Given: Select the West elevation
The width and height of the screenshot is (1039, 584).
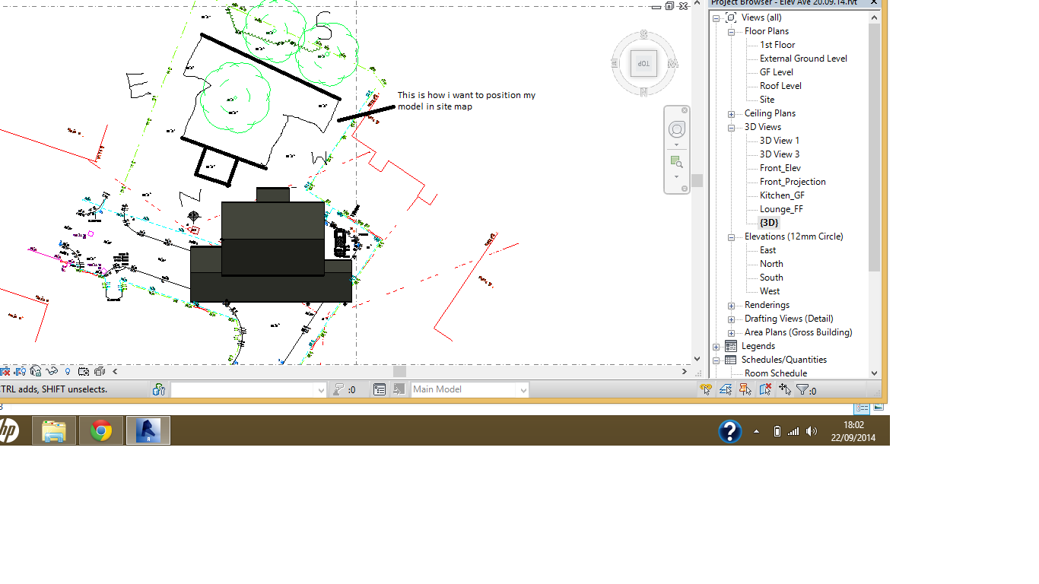Looking at the screenshot, I should [x=770, y=291].
